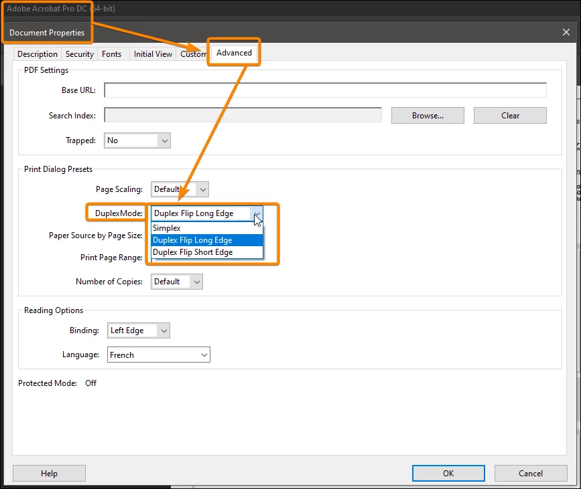Open the Binding dropdown

tap(139, 330)
